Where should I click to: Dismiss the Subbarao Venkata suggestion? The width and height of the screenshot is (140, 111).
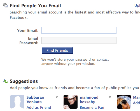(x=57, y=97)
